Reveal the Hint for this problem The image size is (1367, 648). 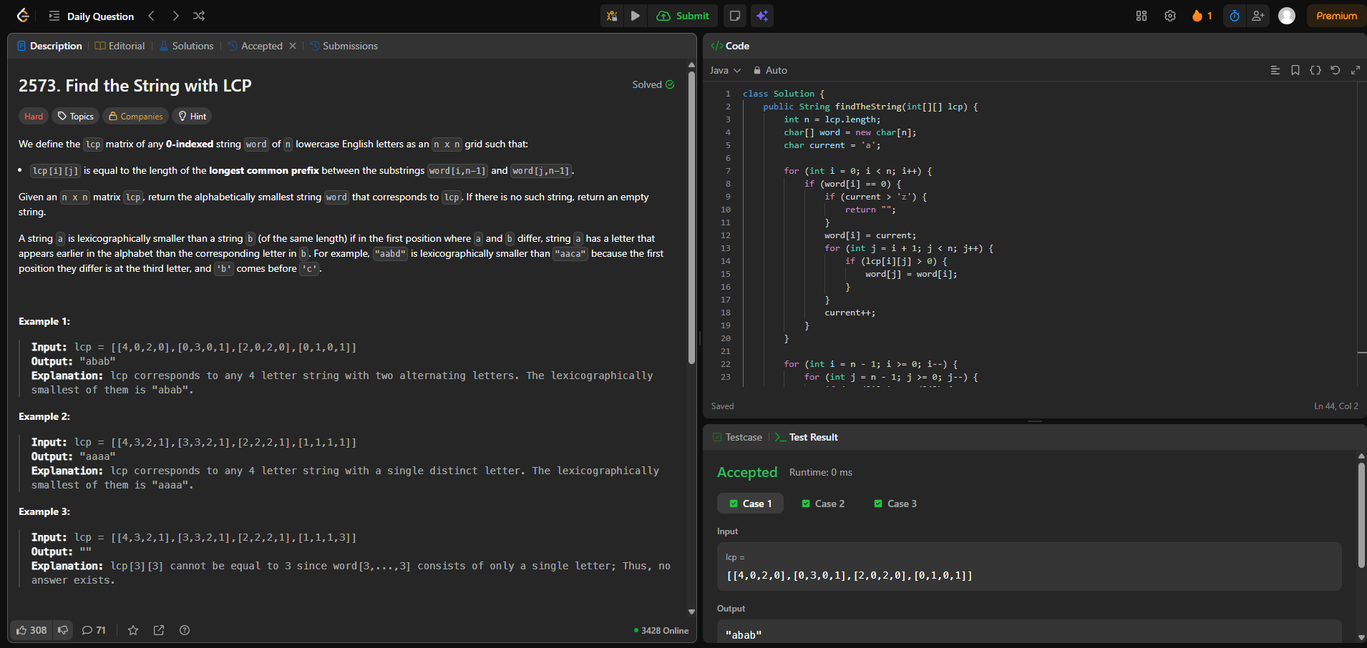coord(192,117)
